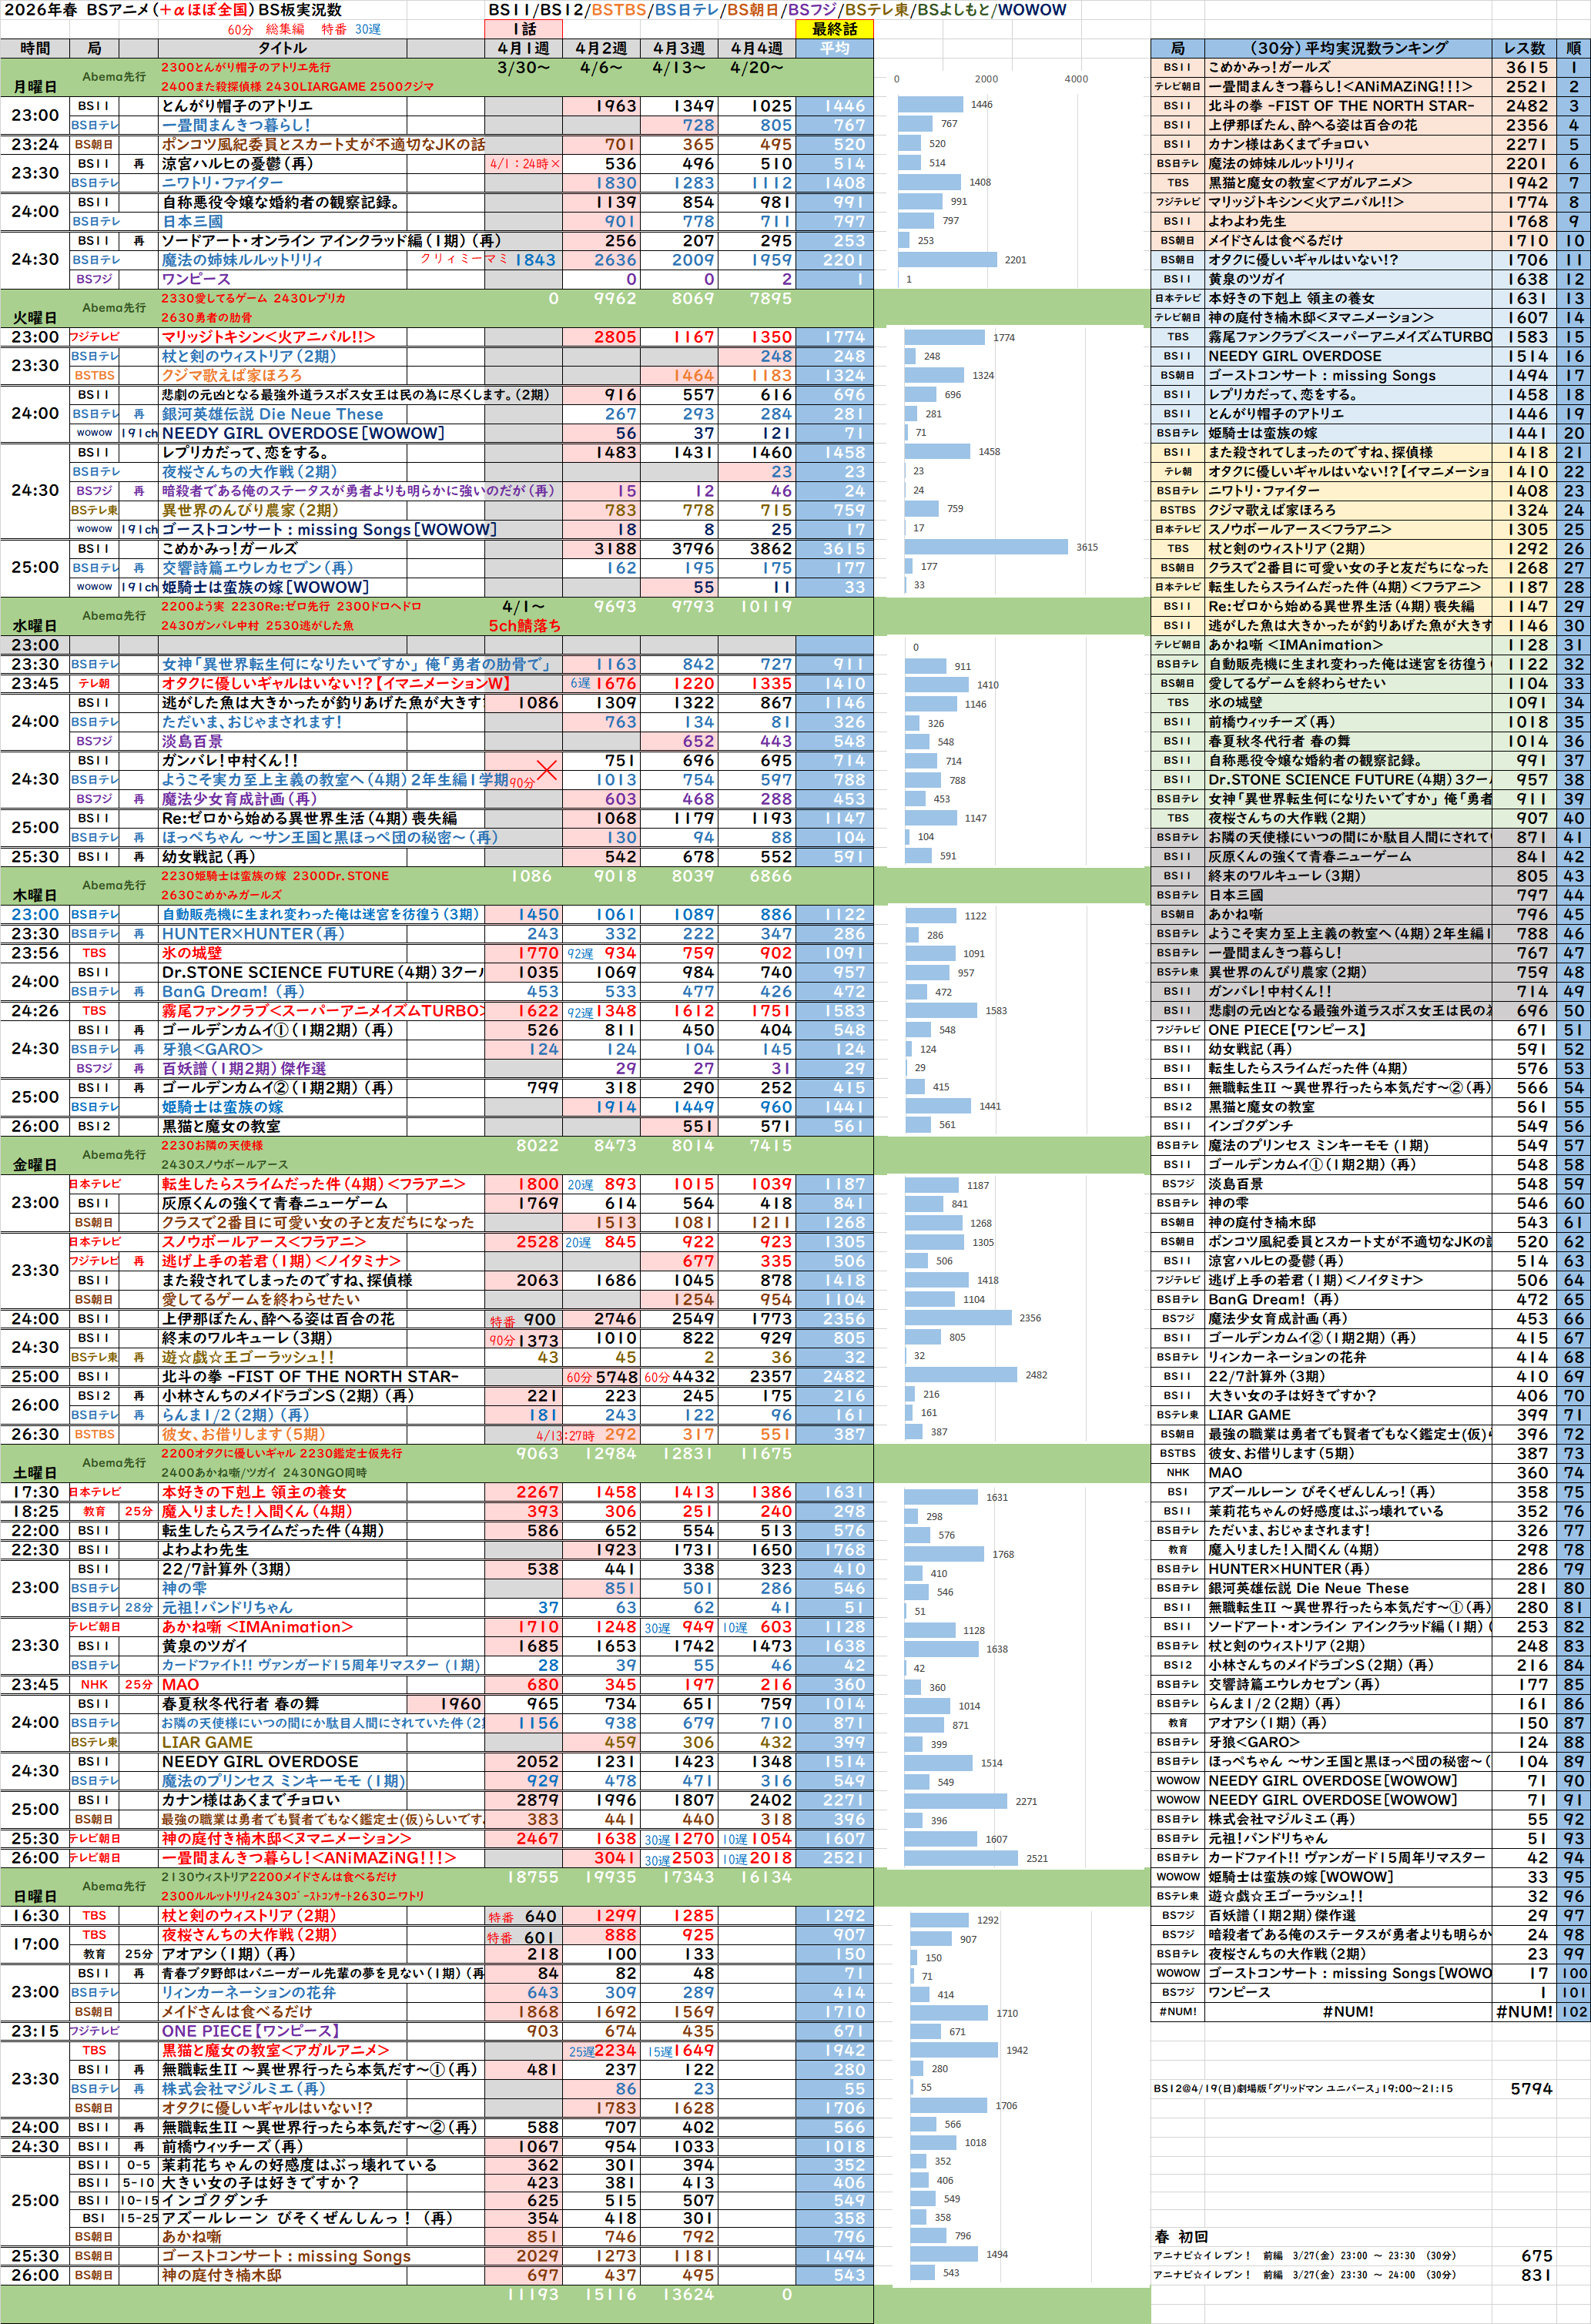Image resolution: width=1591 pixels, height=2324 pixels.
Task: Click the 順 rank column header
Action: tap(1574, 48)
